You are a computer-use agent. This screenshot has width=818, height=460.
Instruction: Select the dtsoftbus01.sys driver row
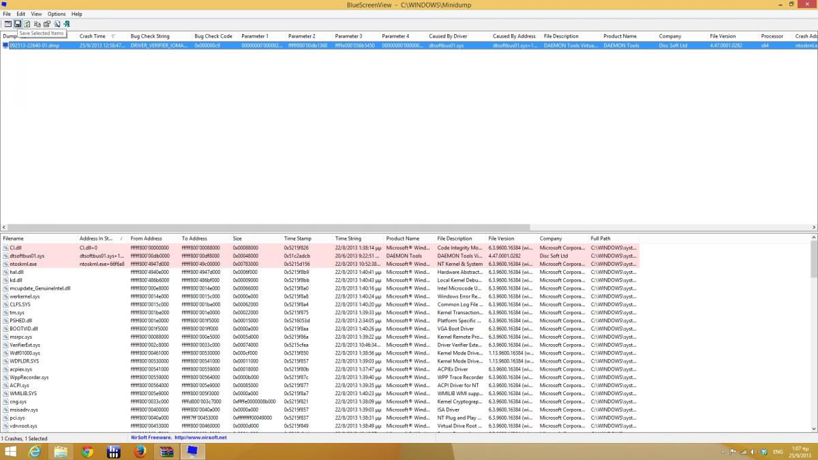pos(320,256)
